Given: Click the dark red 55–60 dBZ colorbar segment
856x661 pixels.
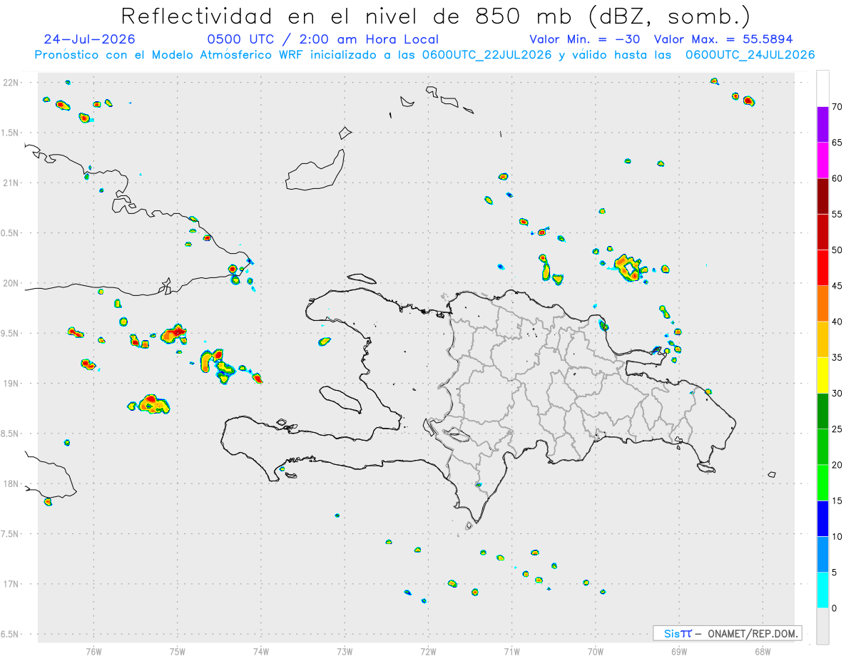Looking at the screenshot, I should [822, 196].
